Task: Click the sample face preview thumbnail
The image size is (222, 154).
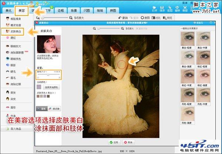Action: [49, 44]
